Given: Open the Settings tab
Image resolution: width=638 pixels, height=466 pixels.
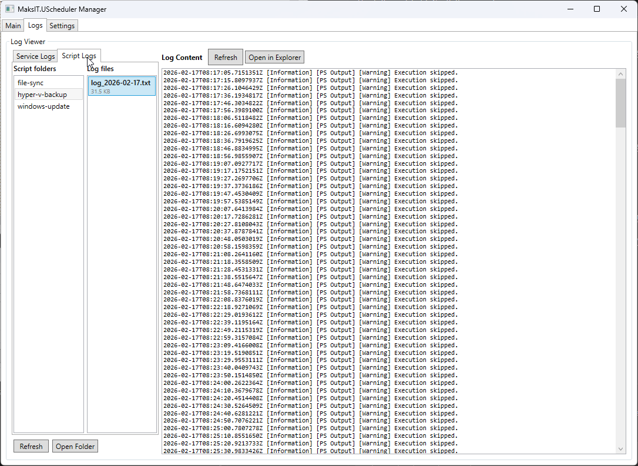Looking at the screenshot, I should [x=62, y=26].
